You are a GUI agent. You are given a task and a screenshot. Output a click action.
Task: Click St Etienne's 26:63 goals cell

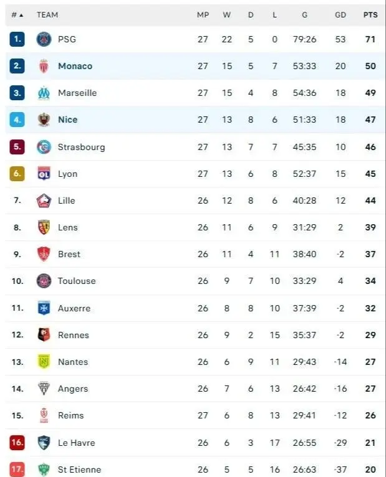pyautogui.click(x=304, y=470)
